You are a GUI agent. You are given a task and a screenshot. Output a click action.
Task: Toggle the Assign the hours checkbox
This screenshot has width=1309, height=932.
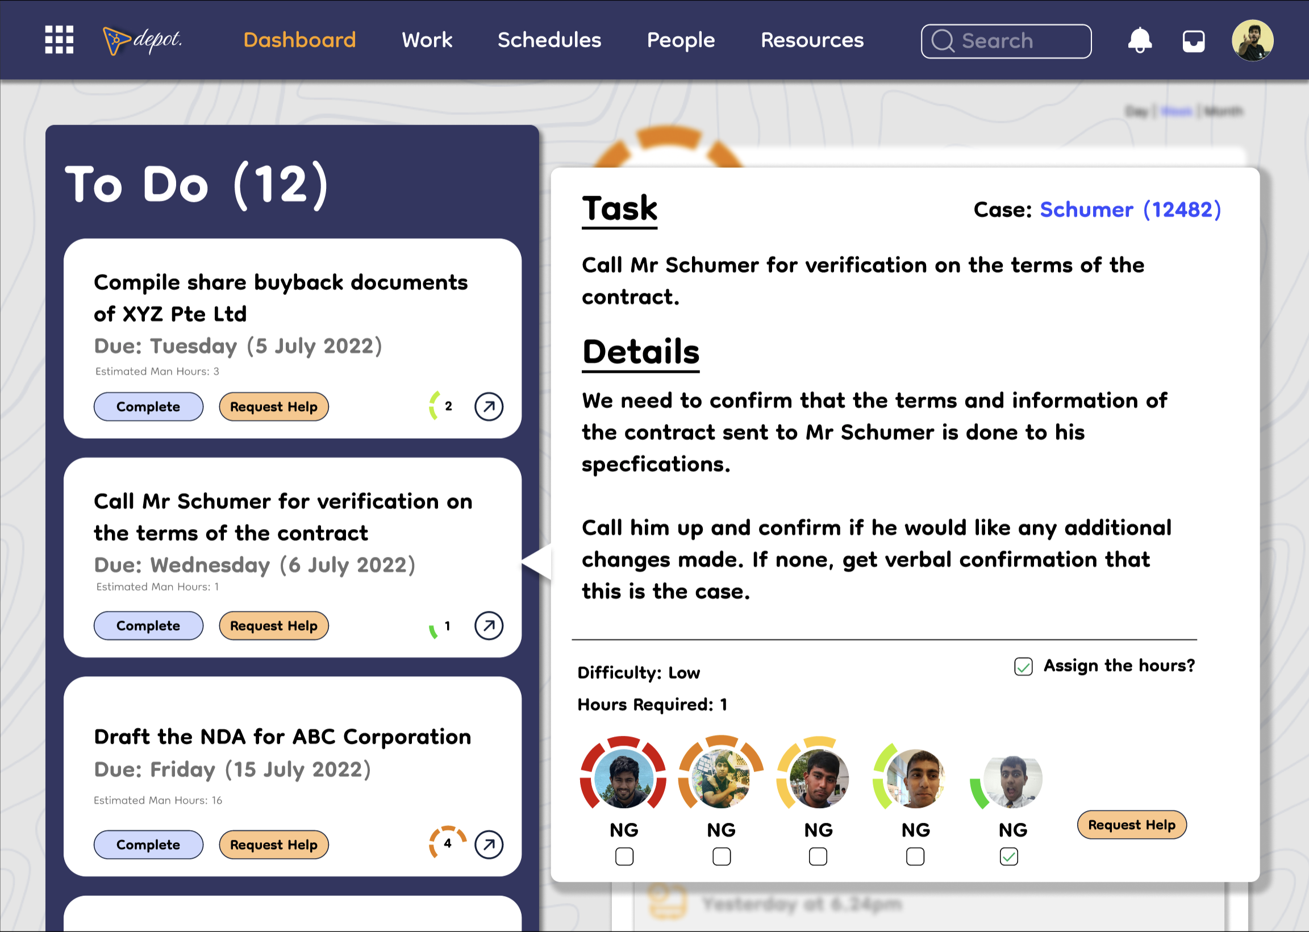tap(1023, 666)
